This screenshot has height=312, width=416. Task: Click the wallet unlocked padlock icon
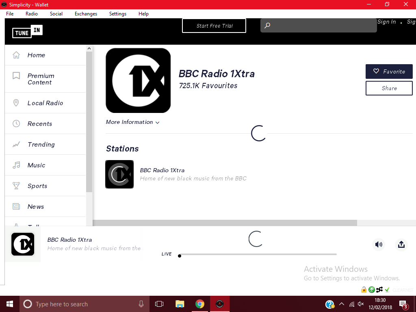click(x=364, y=290)
